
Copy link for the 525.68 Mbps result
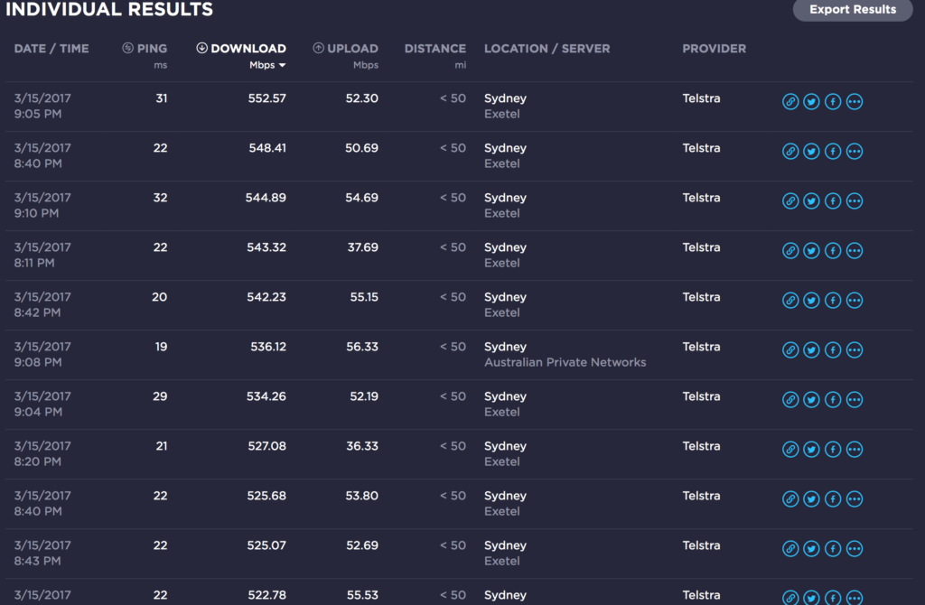[790, 498]
